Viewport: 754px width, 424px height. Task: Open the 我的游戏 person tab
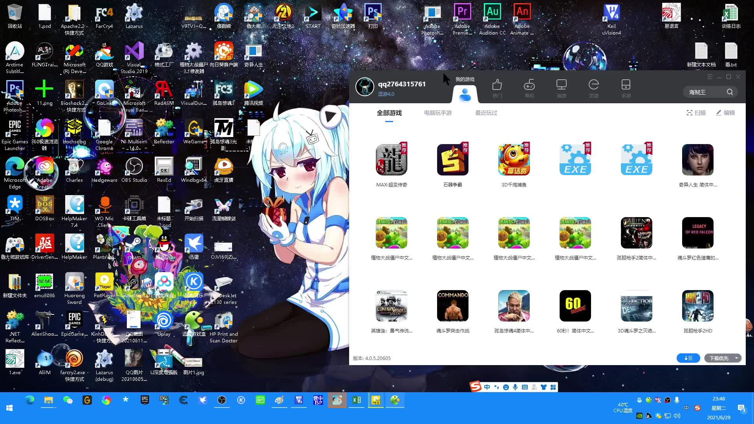point(465,94)
